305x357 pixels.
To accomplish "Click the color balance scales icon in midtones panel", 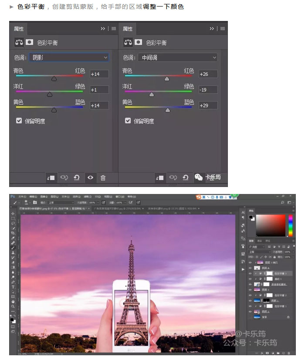I will pyautogui.click(x=128, y=42).
